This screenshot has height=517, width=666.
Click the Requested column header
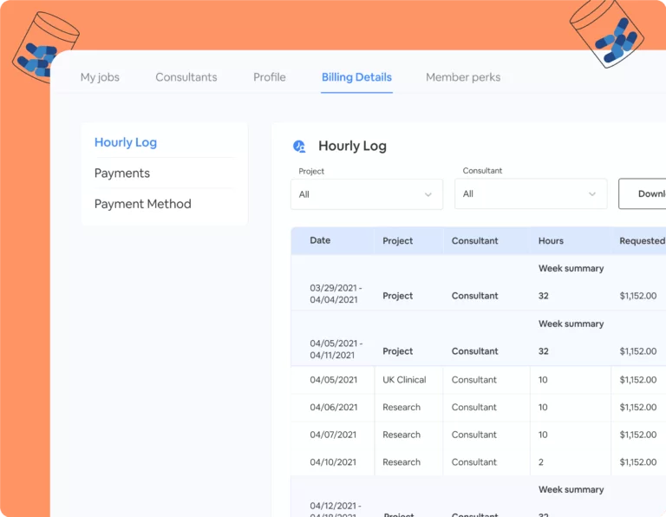(x=643, y=241)
